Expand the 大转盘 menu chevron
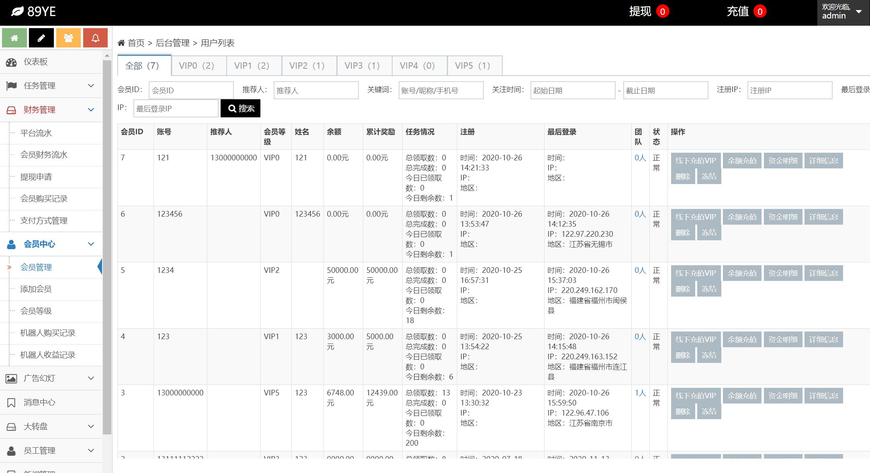Screen dimensions: 870x473 (x=91, y=426)
